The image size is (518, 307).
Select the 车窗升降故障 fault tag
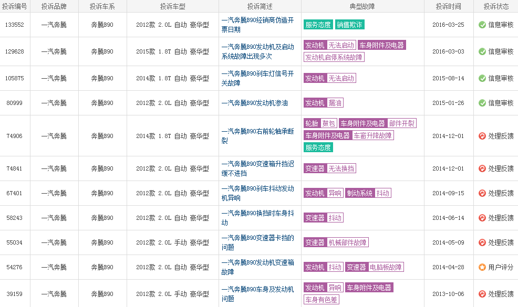tap(372, 135)
